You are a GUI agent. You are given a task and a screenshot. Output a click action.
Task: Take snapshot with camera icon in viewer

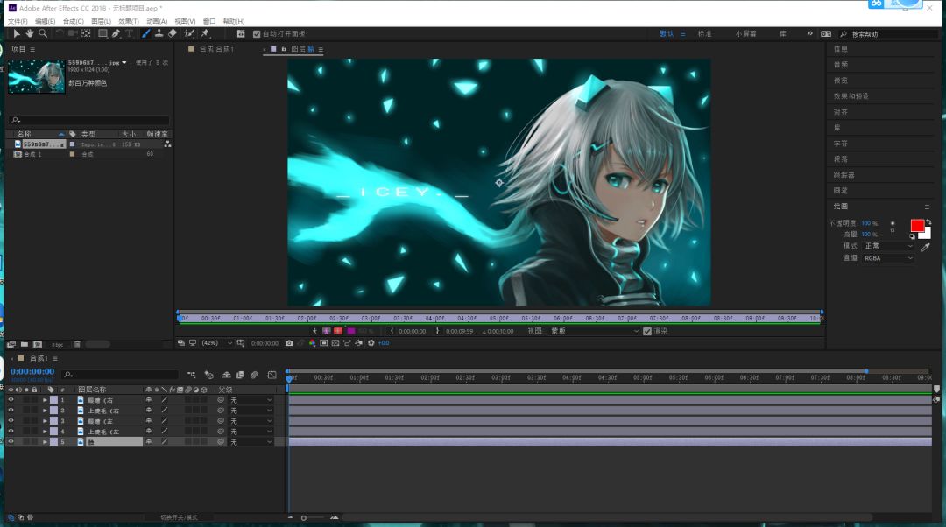point(289,343)
